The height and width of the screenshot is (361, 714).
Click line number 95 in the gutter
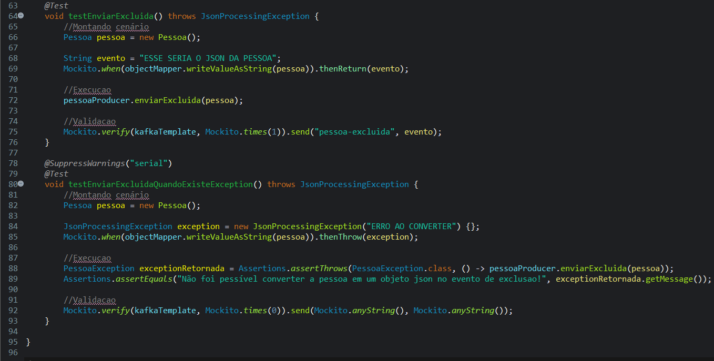point(13,342)
